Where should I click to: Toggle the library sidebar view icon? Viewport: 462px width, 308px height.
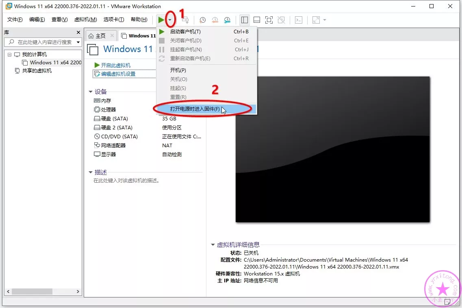point(244,20)
